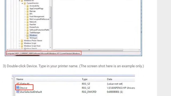Click the UserSelectedDefault DWORD value icon
The width and height of the screenshot is (171, 96).
click(x=18, y=92)
